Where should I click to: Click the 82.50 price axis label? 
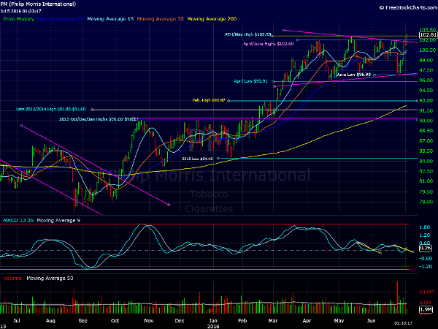click(426, 171)
